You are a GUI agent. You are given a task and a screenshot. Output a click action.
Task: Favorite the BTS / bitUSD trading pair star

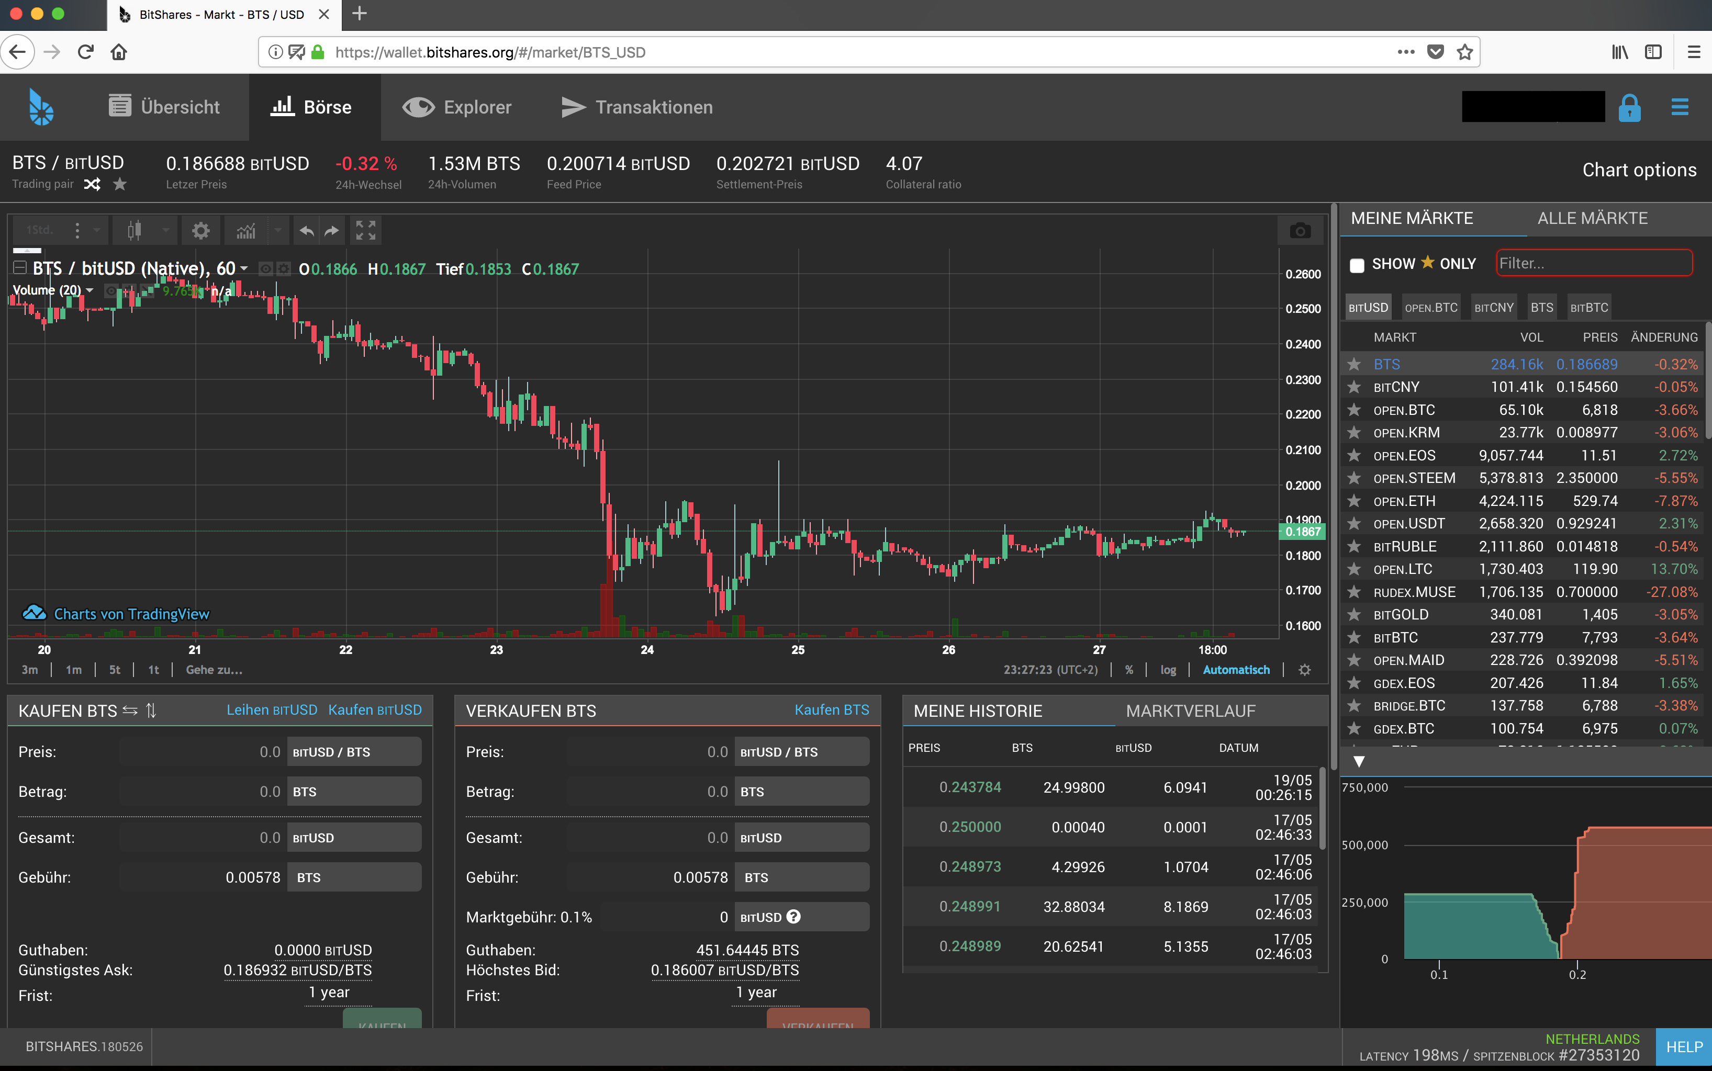tap(120, 184)
